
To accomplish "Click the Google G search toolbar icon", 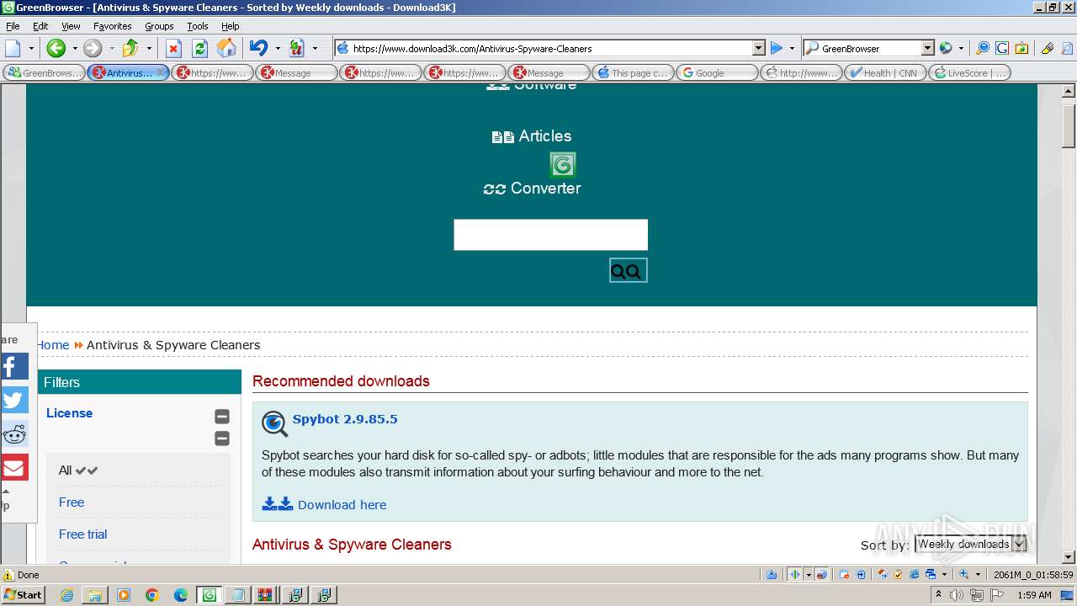I will click(x=1002, y=48).
